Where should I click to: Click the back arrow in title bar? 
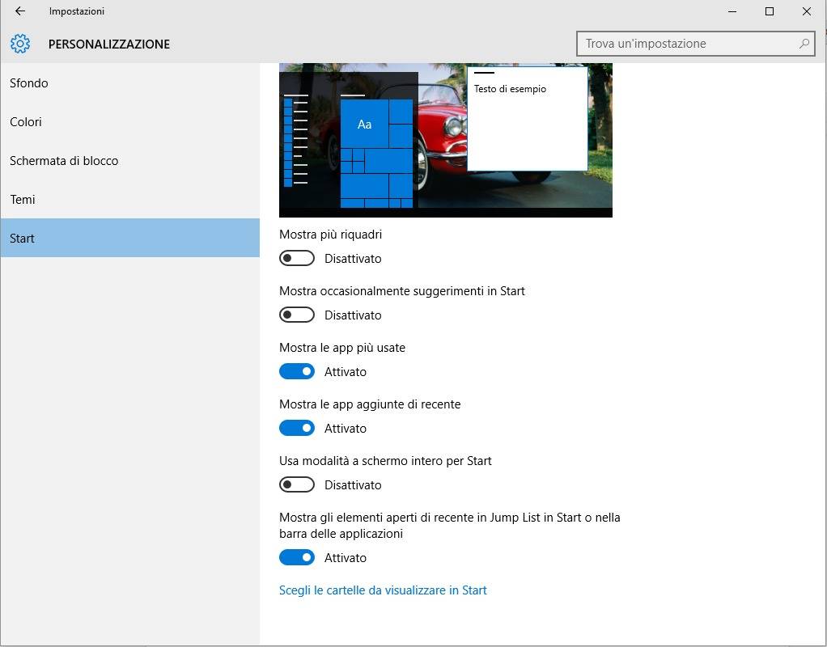pos(20,11)
